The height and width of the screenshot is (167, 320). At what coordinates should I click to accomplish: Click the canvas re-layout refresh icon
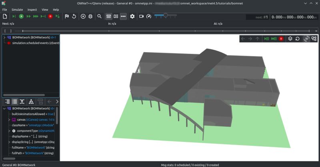coord(298,39)
